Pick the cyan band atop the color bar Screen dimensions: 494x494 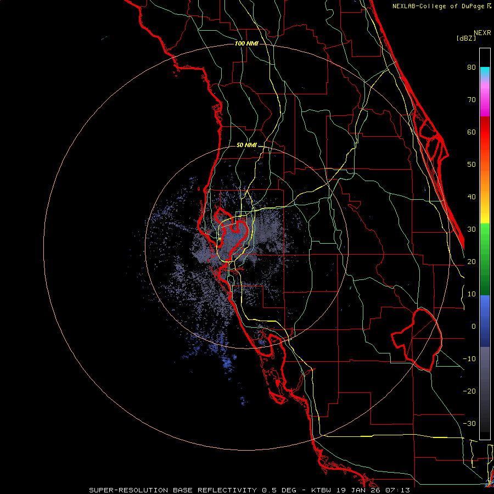(485, 72)
